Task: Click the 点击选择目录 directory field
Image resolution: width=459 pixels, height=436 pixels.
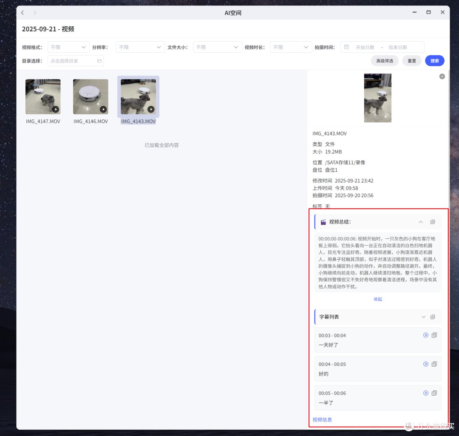Action: [76, 61]
